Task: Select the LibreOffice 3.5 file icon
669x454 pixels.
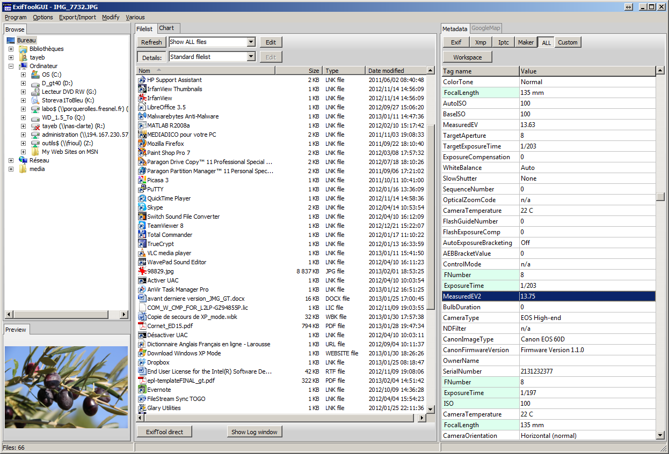Action: click(142, 107)
